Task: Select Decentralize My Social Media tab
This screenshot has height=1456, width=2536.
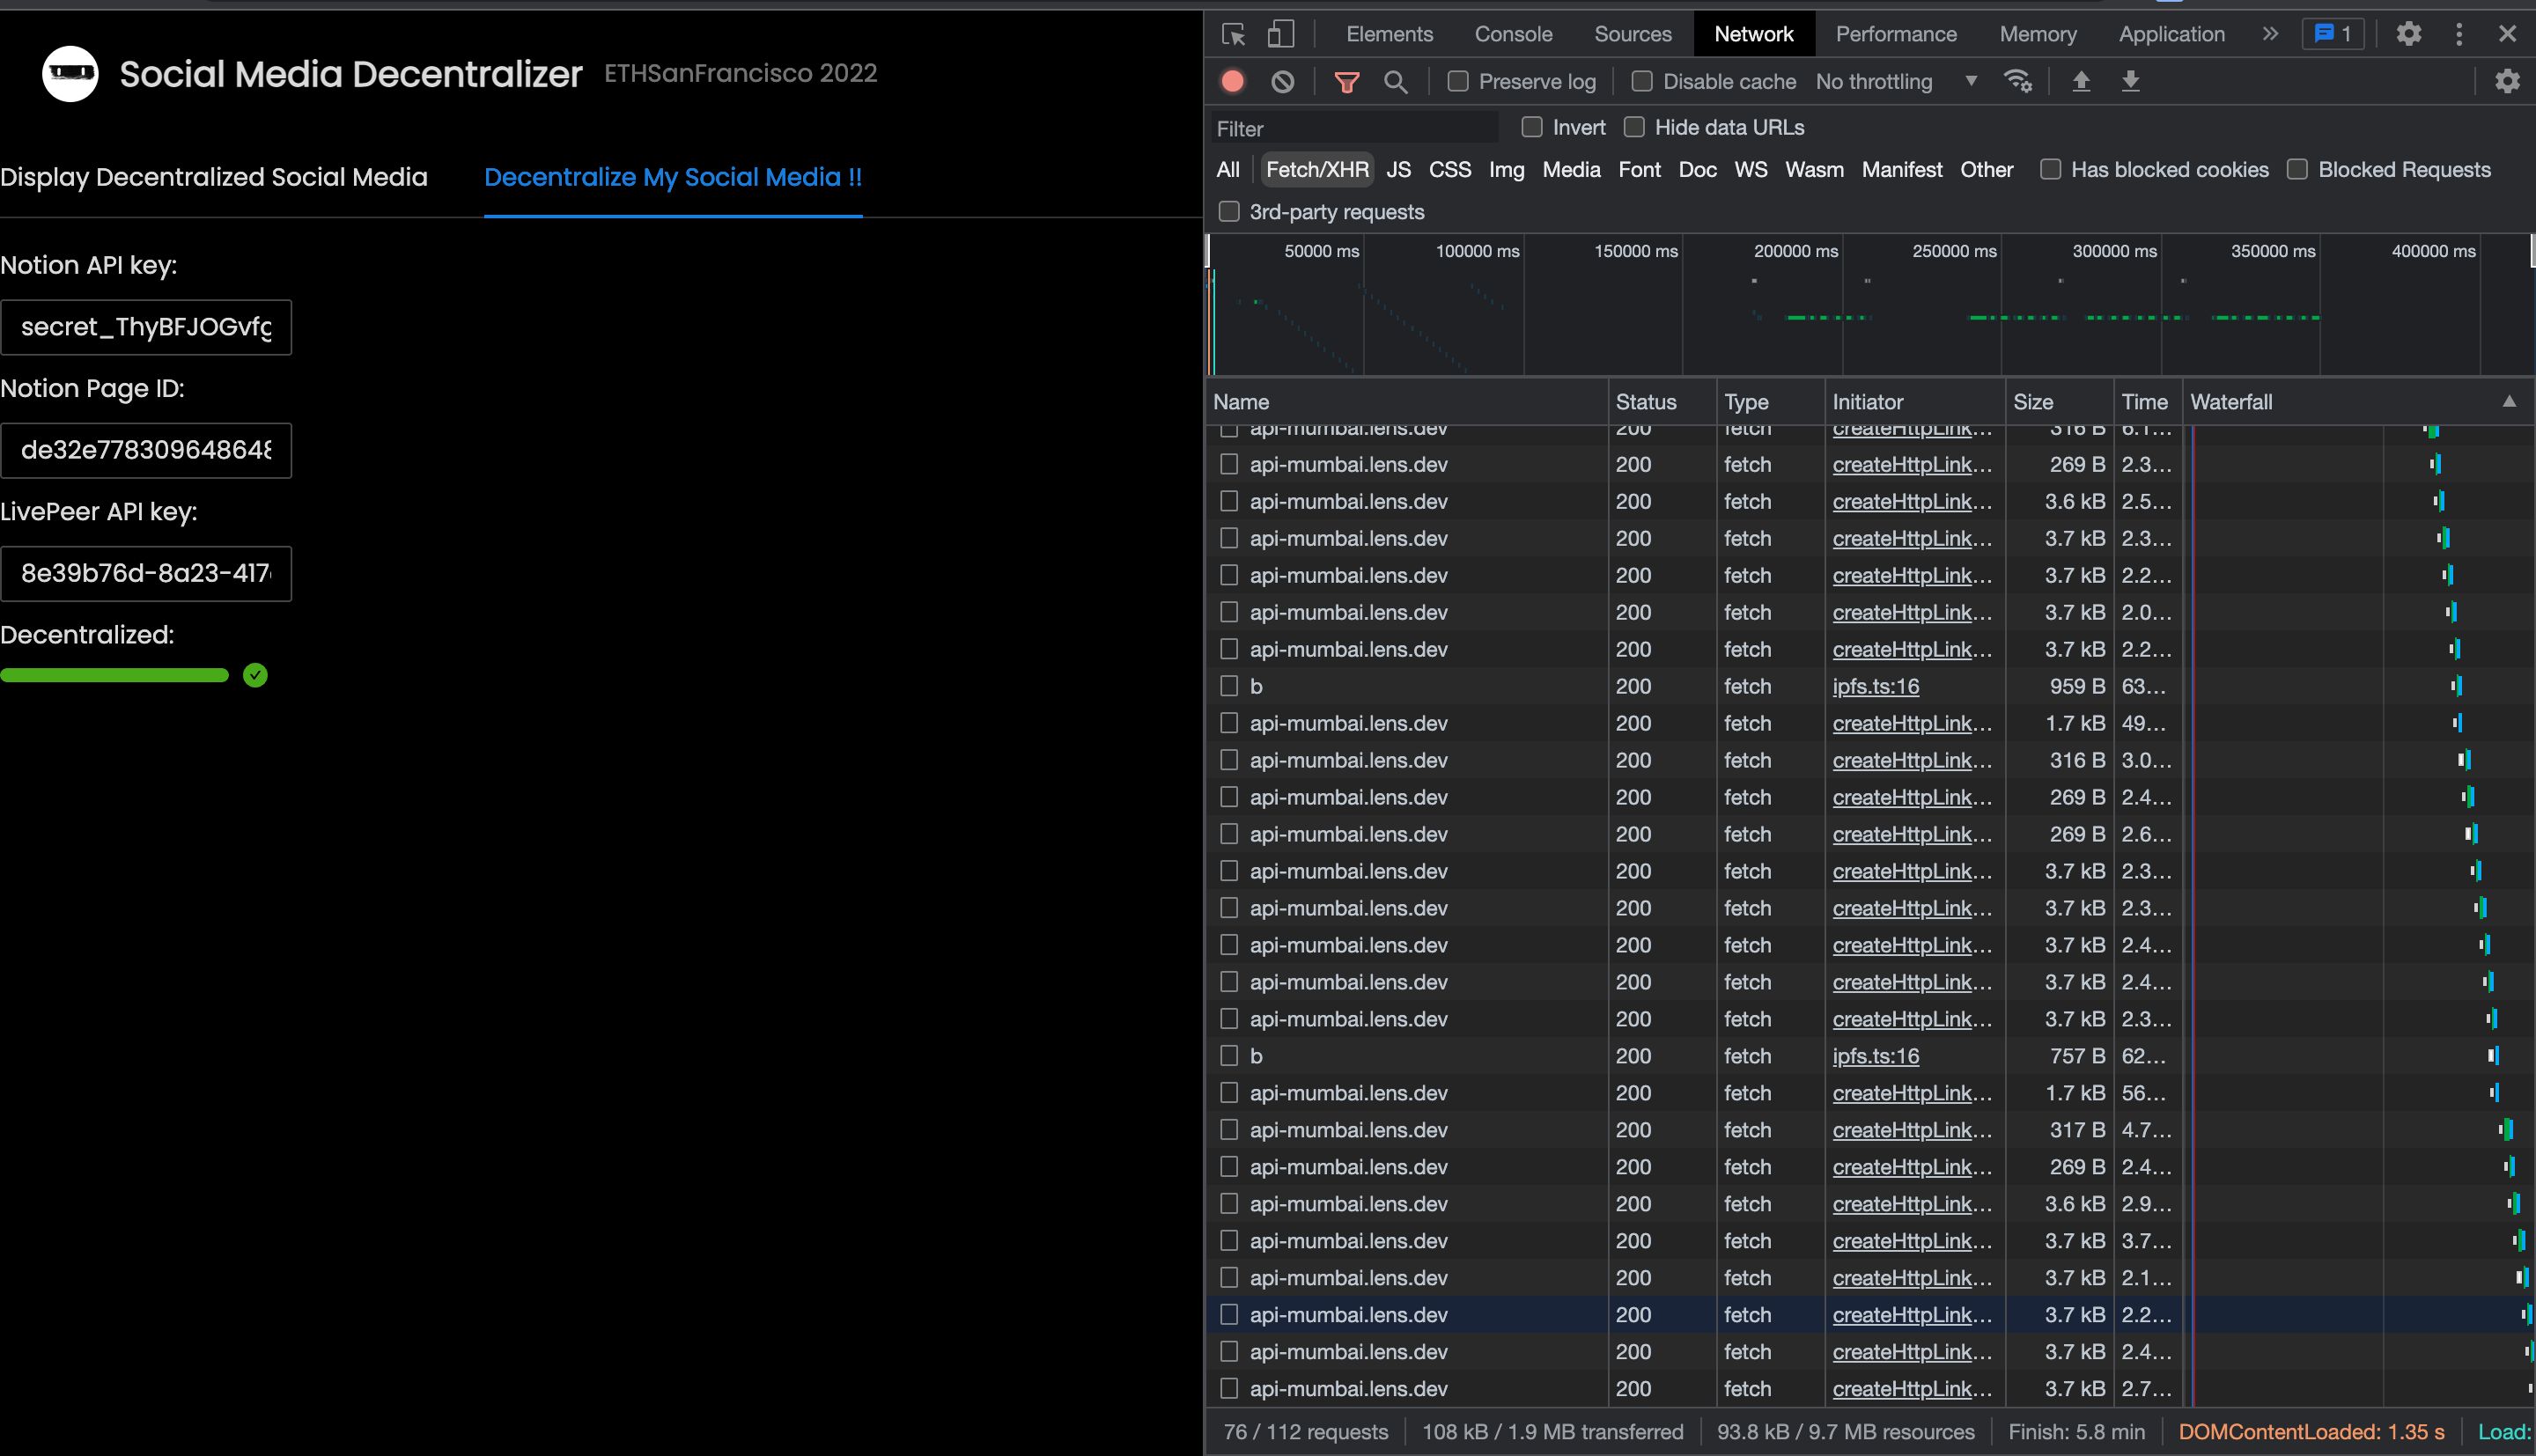Action: [673, 177]
